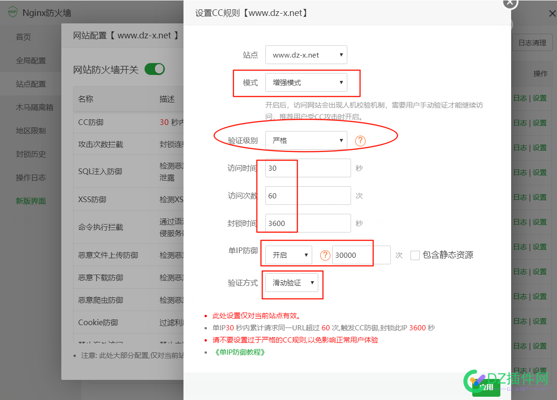
Task: Open 木马隔离箱 in sidebar
Action: tap(35, 108)
